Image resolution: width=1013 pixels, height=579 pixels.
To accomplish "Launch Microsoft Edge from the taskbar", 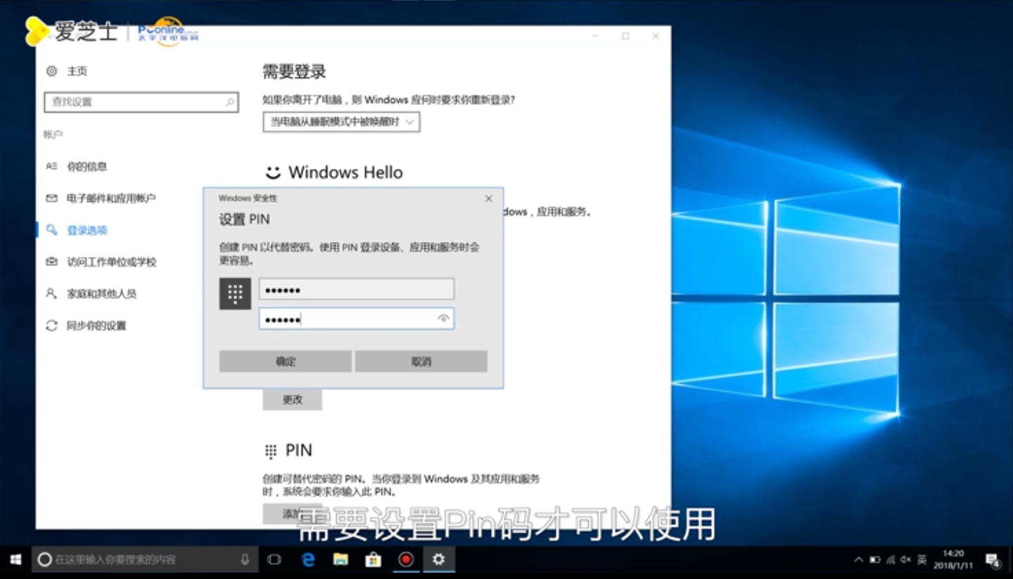I will coord(308,560).
